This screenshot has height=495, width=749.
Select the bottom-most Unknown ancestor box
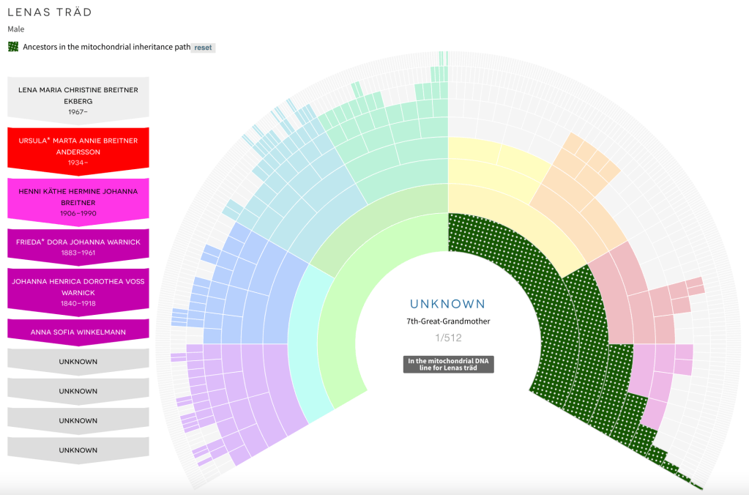pyautogui.click(x=78, y=450)
